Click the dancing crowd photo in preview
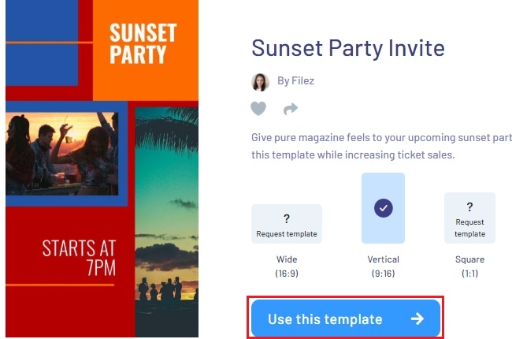 (61, 151)
